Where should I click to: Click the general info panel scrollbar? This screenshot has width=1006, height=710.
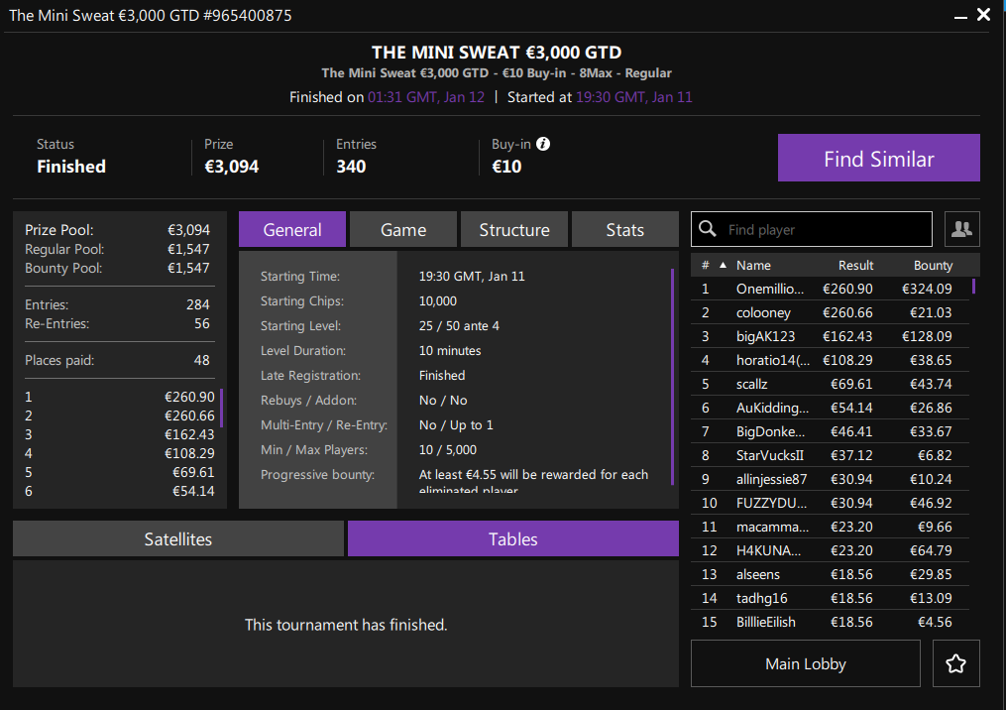click(x=672, y=376)
